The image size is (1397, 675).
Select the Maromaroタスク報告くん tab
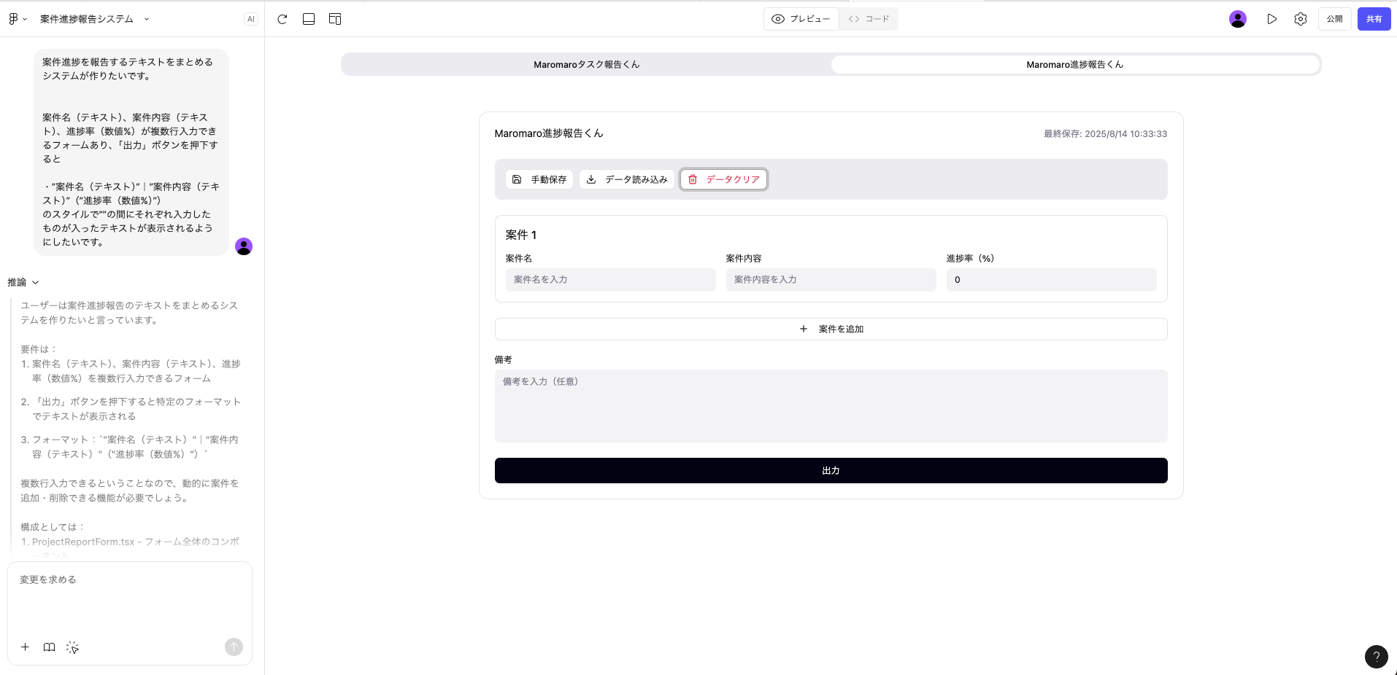click(587, 64)
